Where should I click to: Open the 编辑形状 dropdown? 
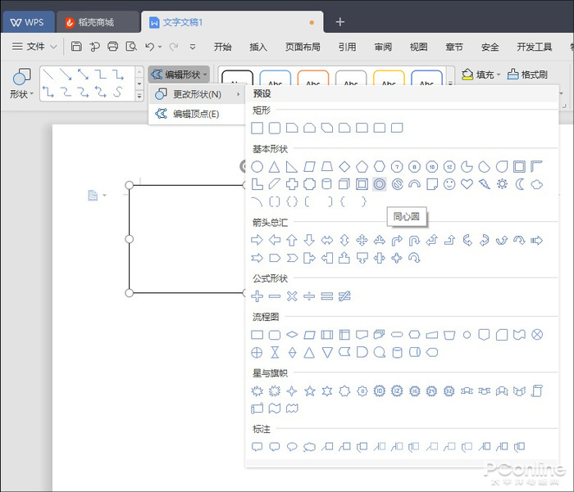180,74
